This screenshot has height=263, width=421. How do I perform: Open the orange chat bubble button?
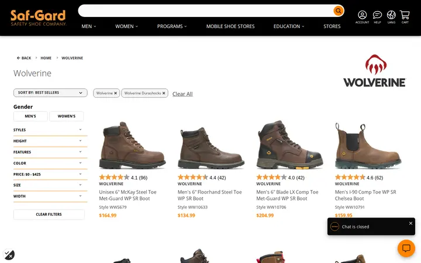coord(406,248)
